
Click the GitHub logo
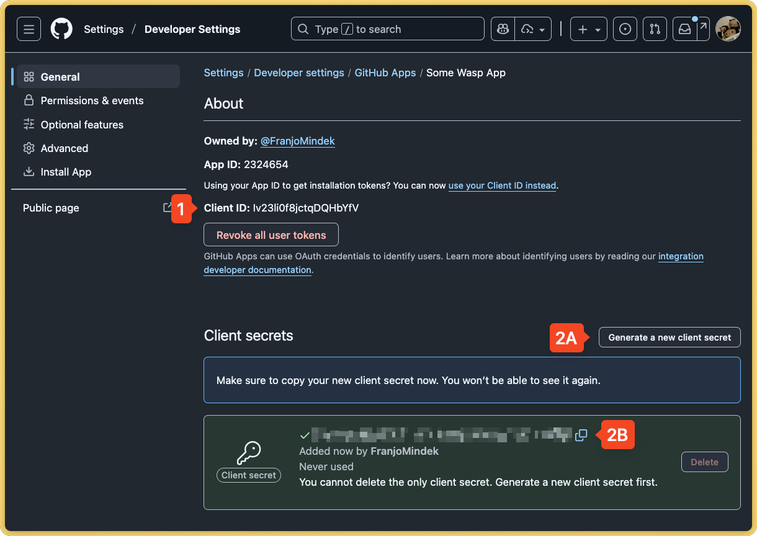point(61,29)
